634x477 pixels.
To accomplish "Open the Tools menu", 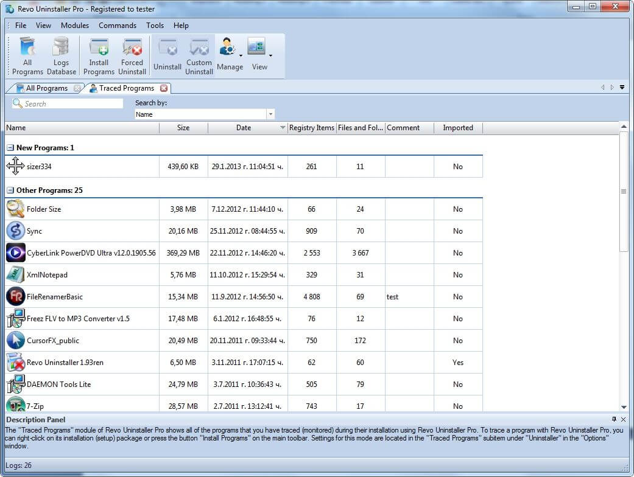I will click(x=155, y=26).
